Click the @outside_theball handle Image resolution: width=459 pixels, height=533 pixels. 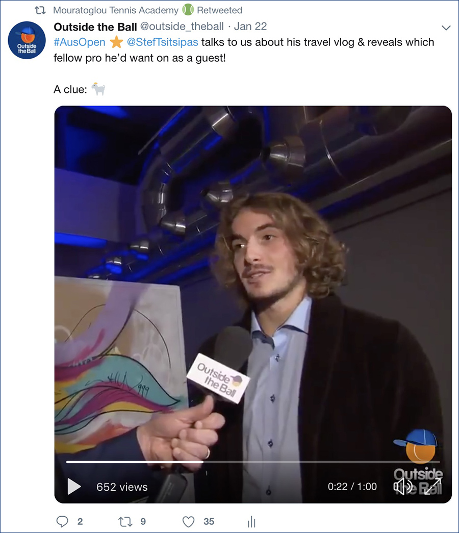coord(182,27)
